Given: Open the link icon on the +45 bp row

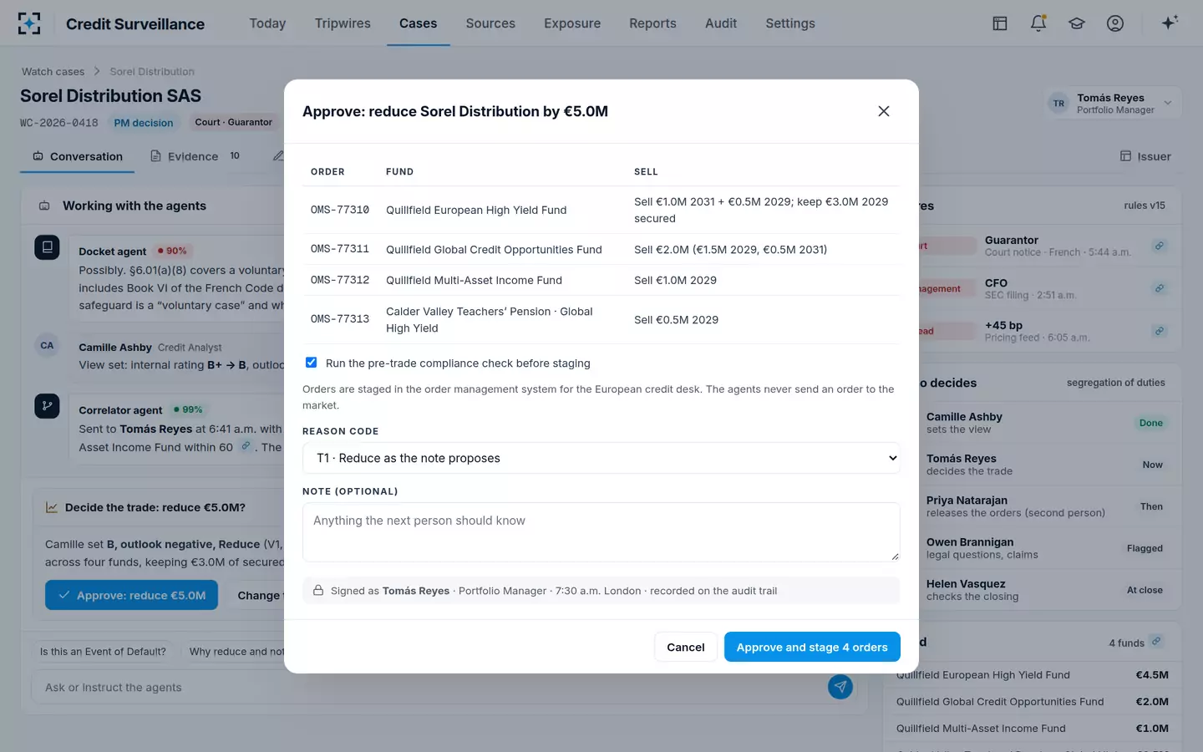Looking at the screenshot, I should [x=1160, y=331].
